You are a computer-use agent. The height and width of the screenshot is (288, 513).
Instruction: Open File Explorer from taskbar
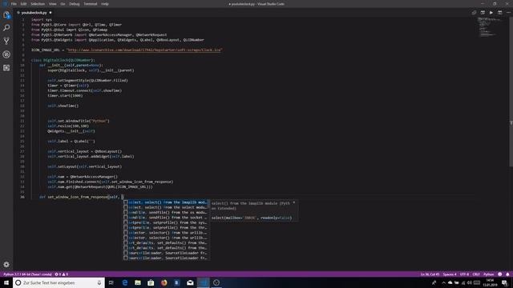pos(138,282)
